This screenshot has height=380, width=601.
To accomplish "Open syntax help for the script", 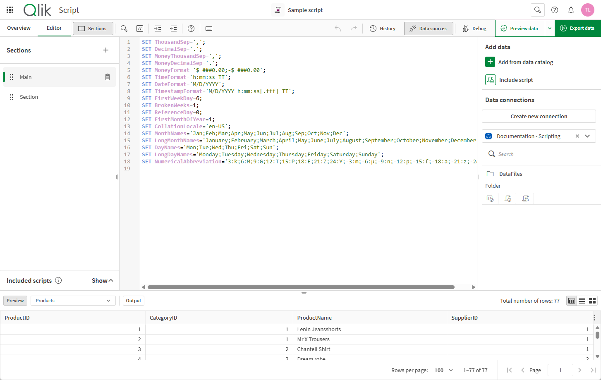I will (191, 28).
